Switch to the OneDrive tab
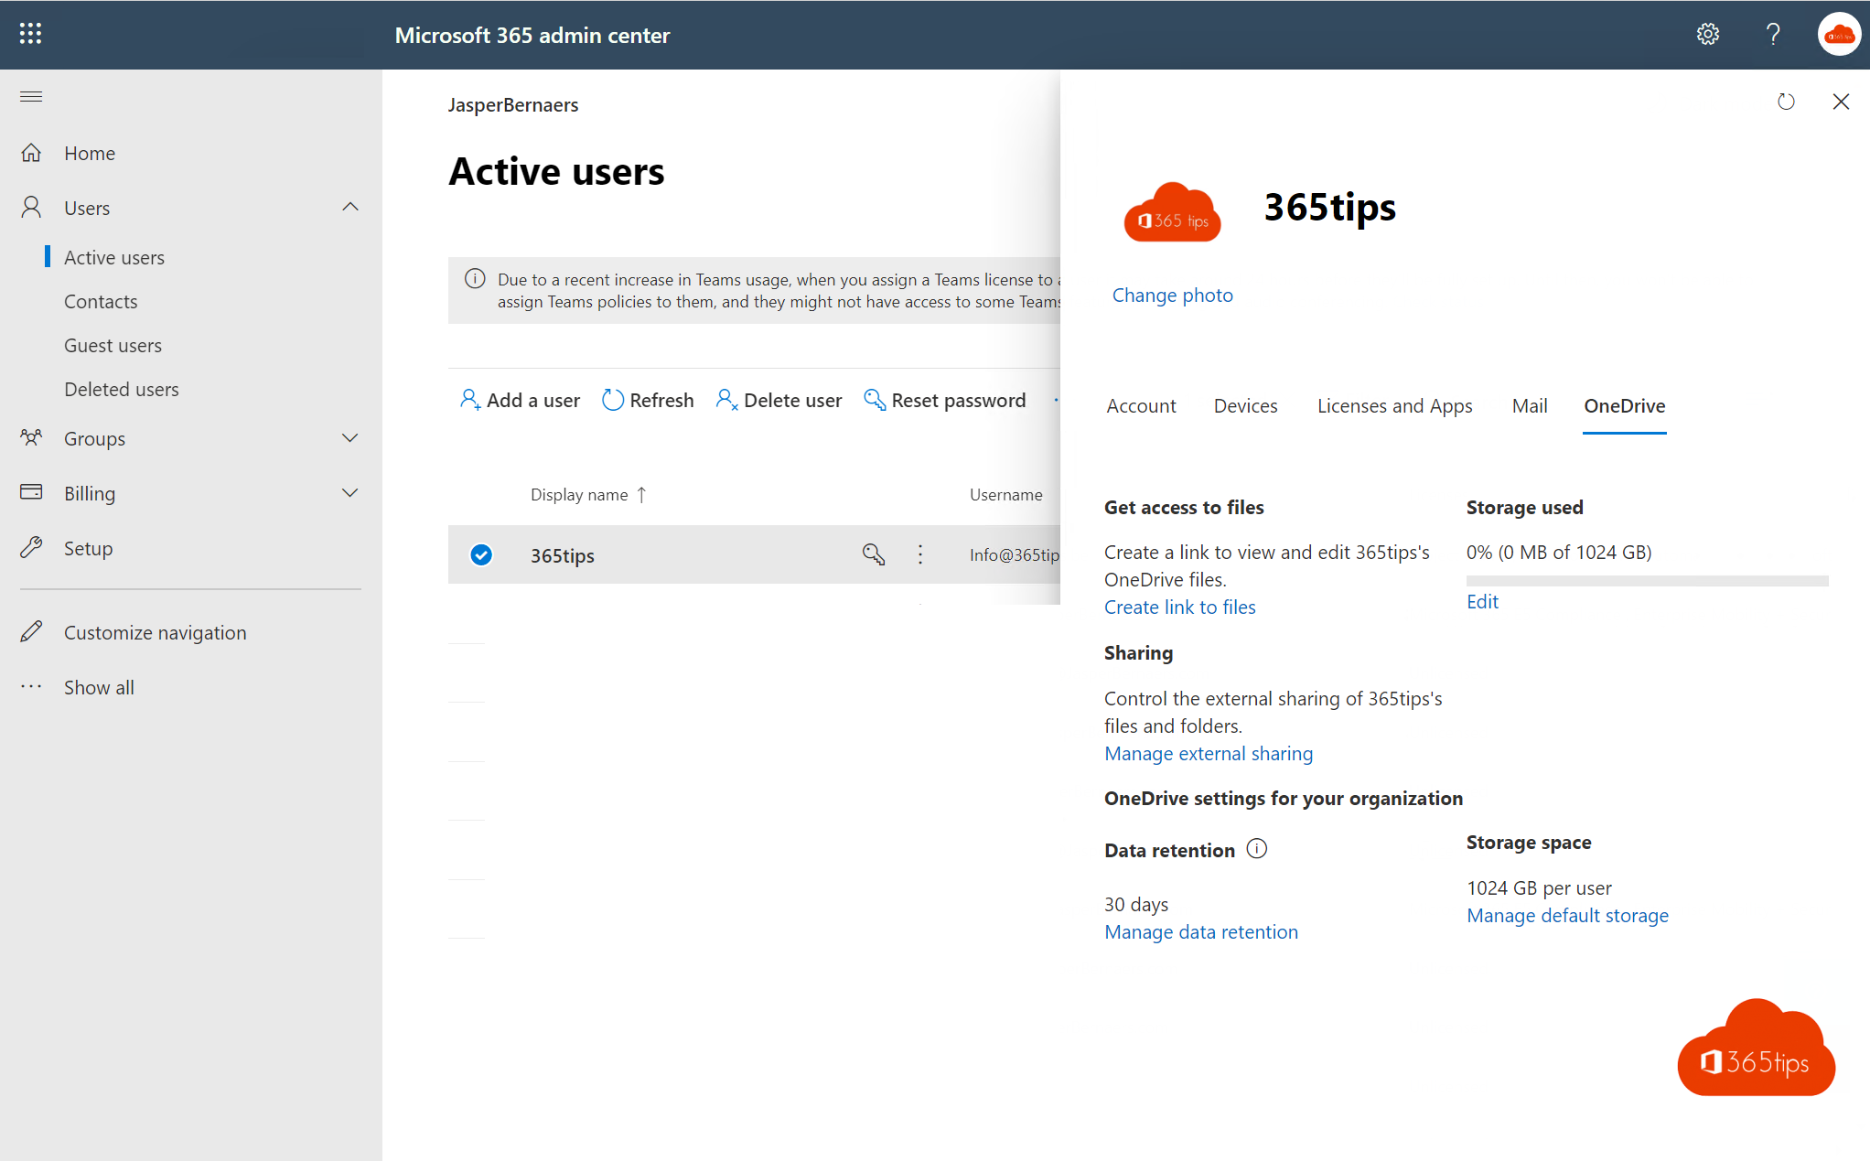 click(x=1623, y=405)
